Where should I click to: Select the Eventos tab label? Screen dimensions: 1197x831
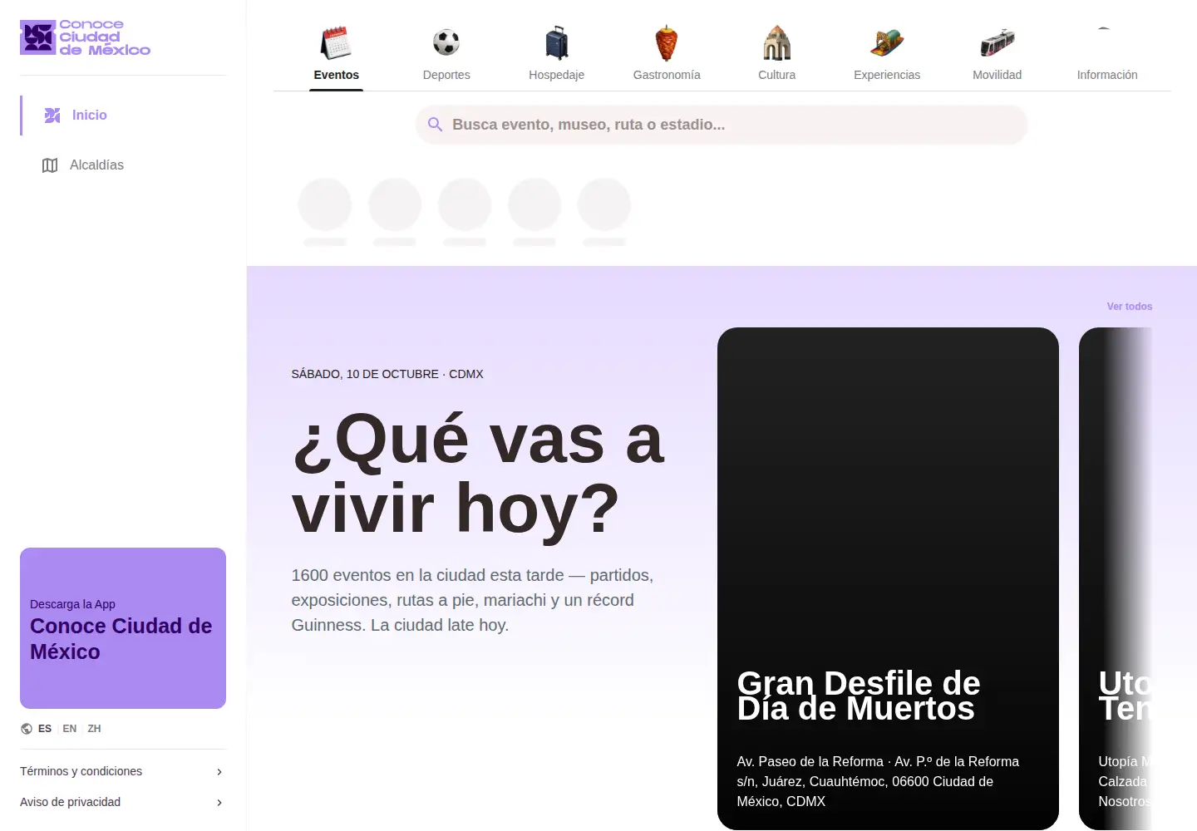[x=337, y=75]
